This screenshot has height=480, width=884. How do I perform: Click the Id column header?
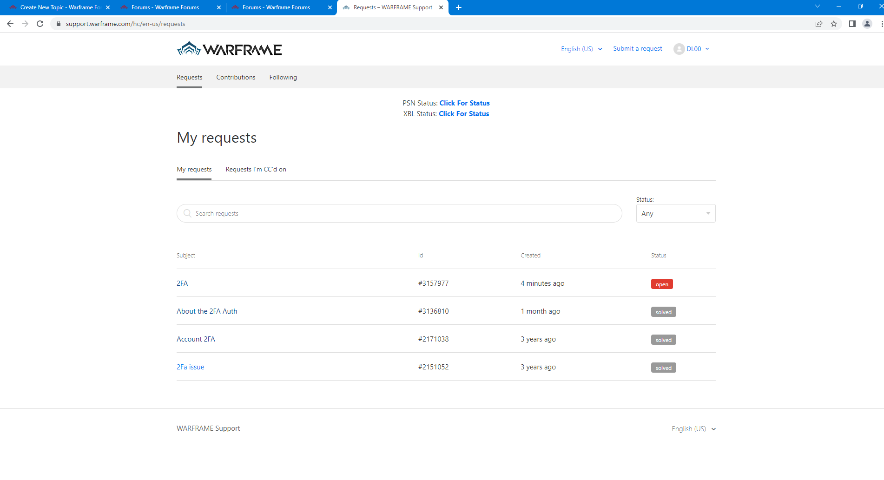[421, 255]
